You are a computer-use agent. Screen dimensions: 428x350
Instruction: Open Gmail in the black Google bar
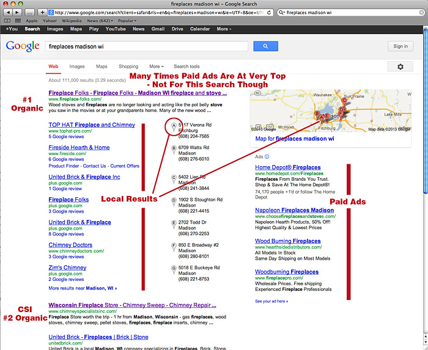158,29
